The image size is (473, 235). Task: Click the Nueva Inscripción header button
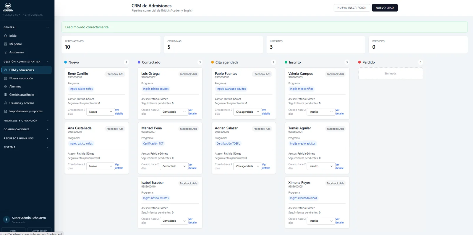coord(352,8)
